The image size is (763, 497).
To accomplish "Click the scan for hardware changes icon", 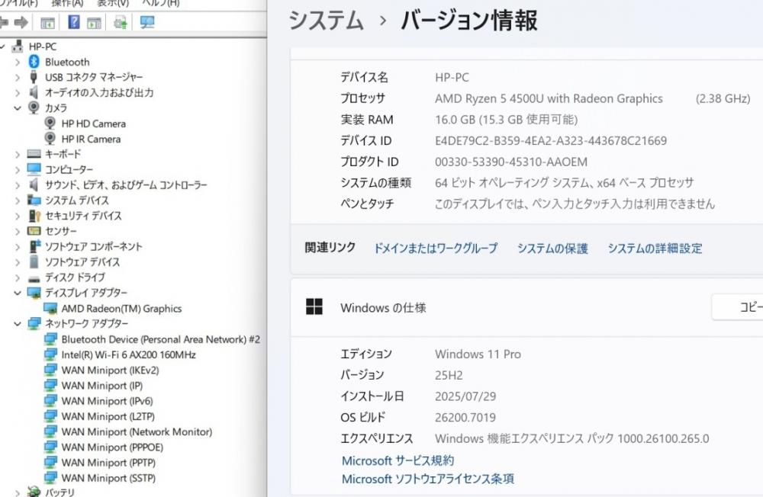I will (x=147, y=22).
